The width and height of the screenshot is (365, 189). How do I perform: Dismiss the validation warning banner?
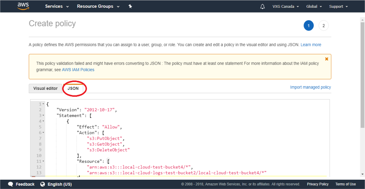[x=326, y=59]
